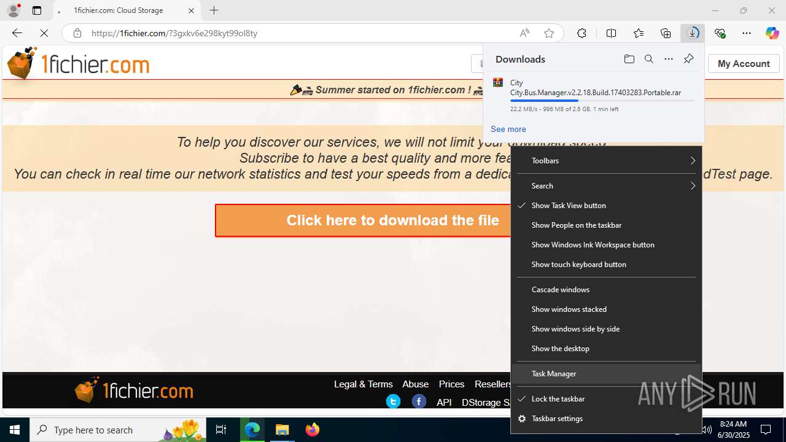Open the Copilot sidebar icon

[x=772, y=33]
